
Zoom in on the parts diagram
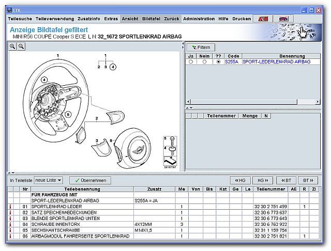coord(12,46)
